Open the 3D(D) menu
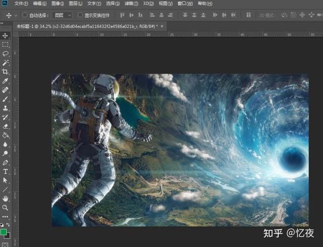 (x=148, y=4)
